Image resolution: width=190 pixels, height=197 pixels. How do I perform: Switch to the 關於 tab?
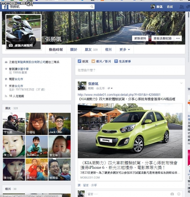[x=74, y=49]
